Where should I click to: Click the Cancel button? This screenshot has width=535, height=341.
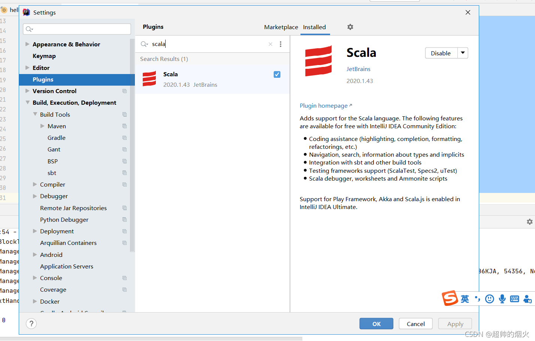(x=416, y=324)
